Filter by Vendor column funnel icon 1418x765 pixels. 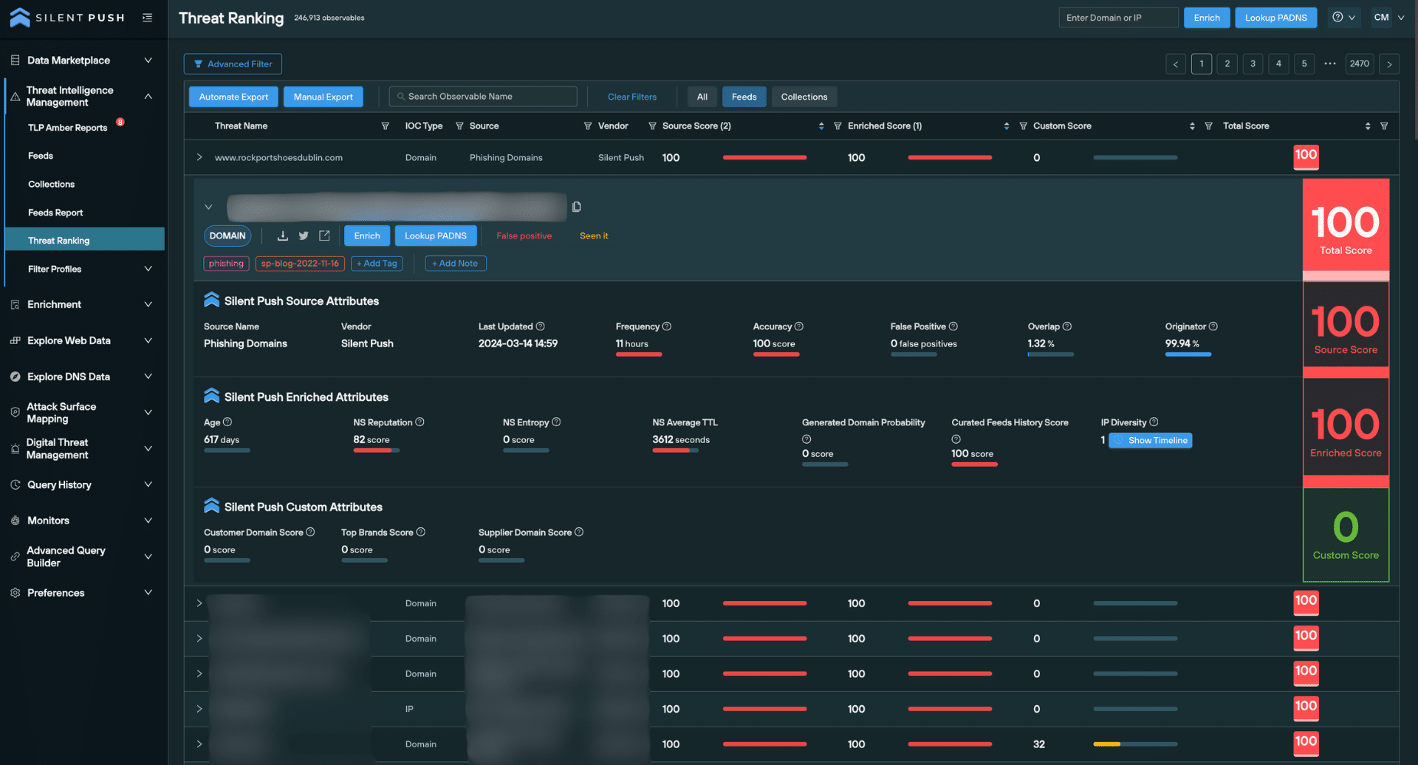click(x=652, y=126)
